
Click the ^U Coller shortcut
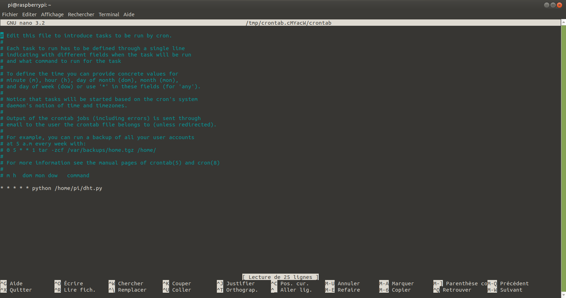coord(177,290)
